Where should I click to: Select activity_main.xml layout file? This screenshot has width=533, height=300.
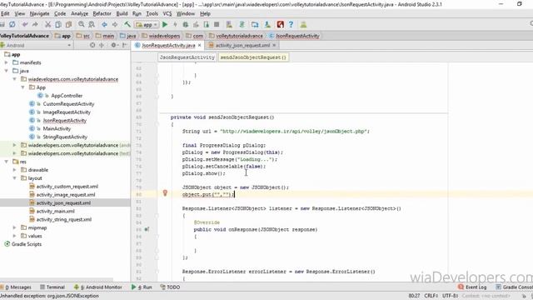[56, 211]
